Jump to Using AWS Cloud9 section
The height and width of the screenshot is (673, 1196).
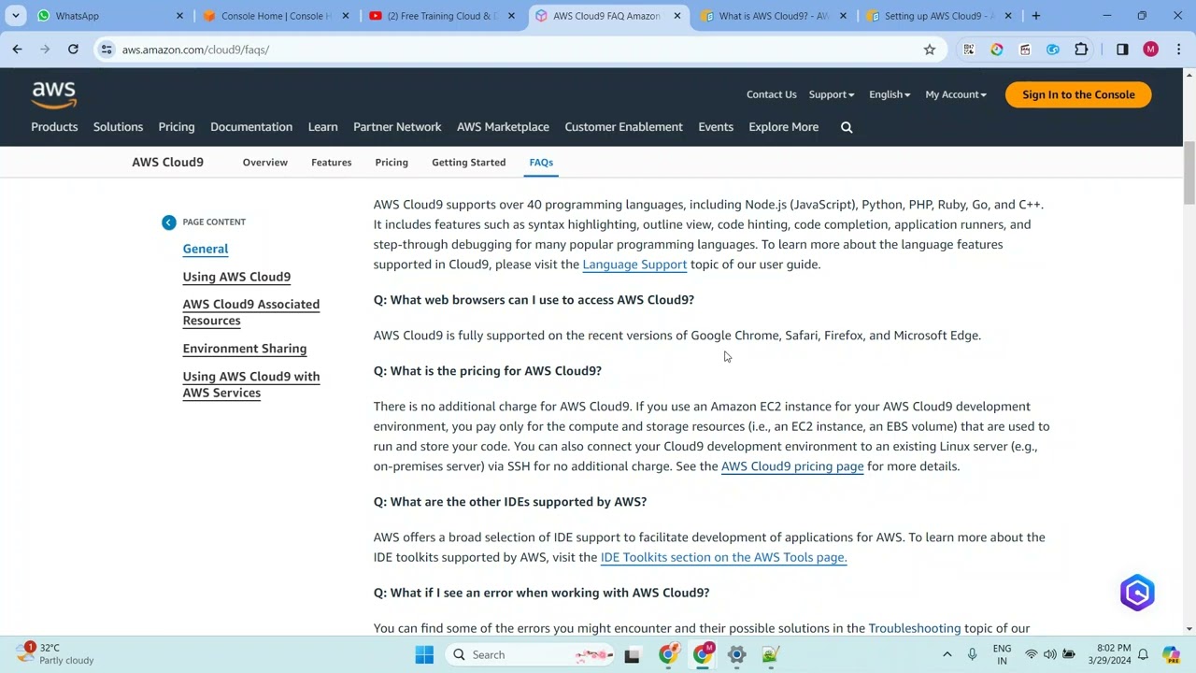[x=236, y=277]
